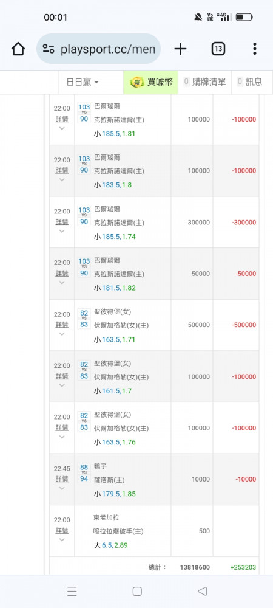
Task: Open the site settings icon in address bar
Action: coord(49,49)
